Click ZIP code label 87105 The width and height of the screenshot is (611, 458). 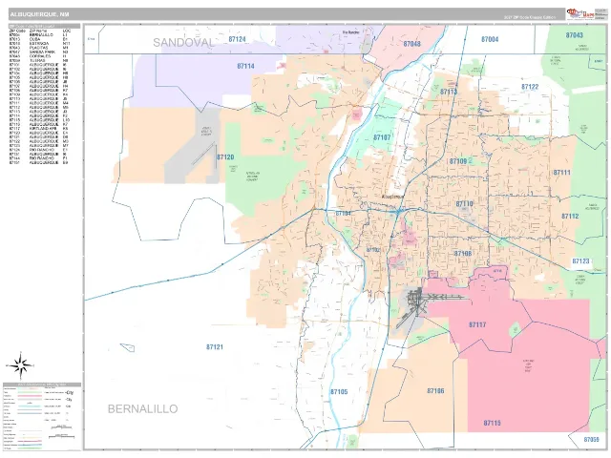click(339, 392)
